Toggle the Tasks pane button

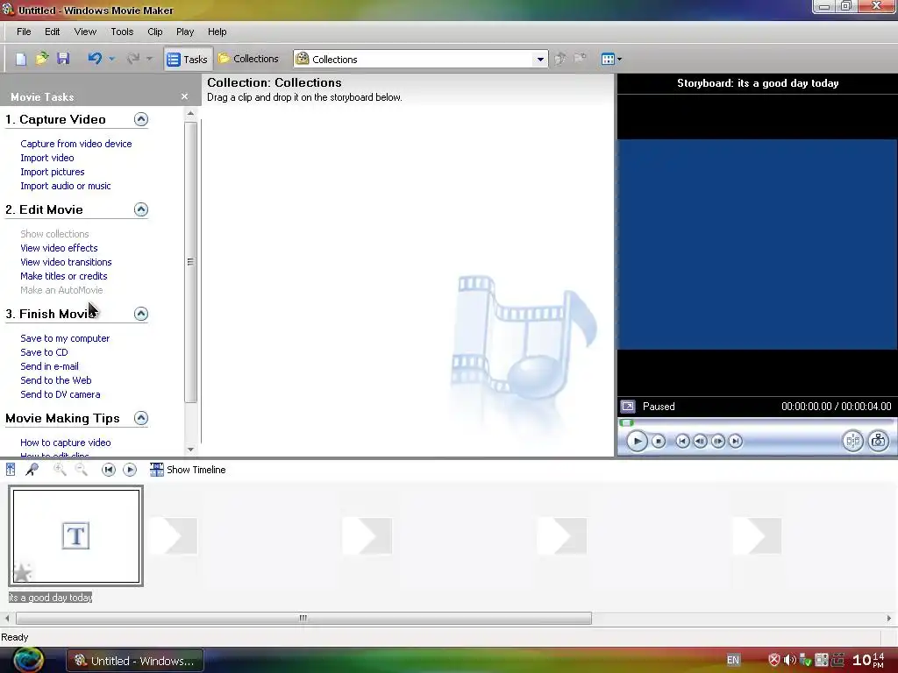pos(188,59)
